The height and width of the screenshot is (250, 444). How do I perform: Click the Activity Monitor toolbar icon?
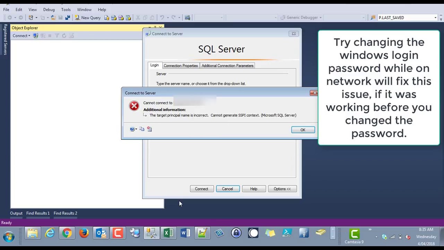[187, 18]
